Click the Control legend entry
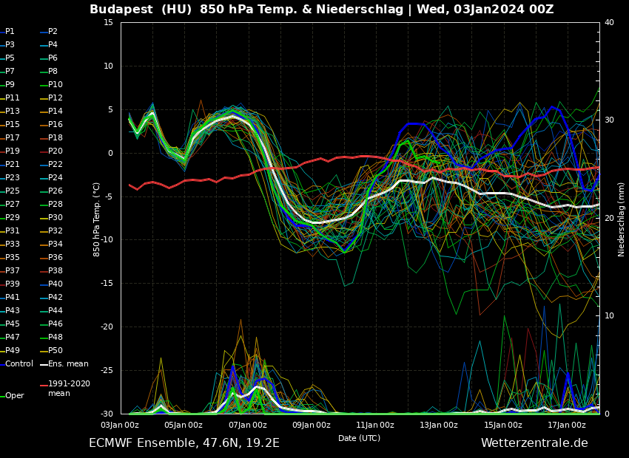This screenshot has height=458, width=629. [19, 364]
